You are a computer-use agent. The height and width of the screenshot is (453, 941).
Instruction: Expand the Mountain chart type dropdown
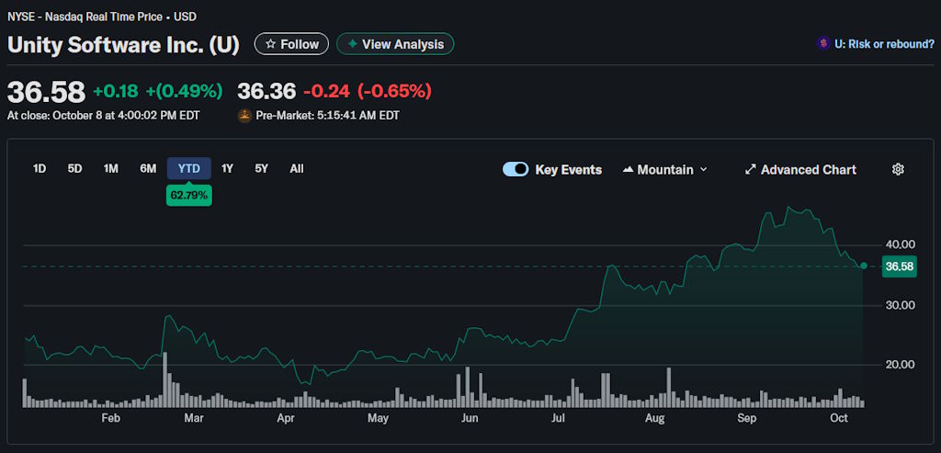704,169
